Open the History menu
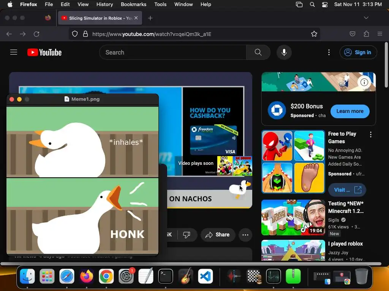 click(x=104, y=4)
